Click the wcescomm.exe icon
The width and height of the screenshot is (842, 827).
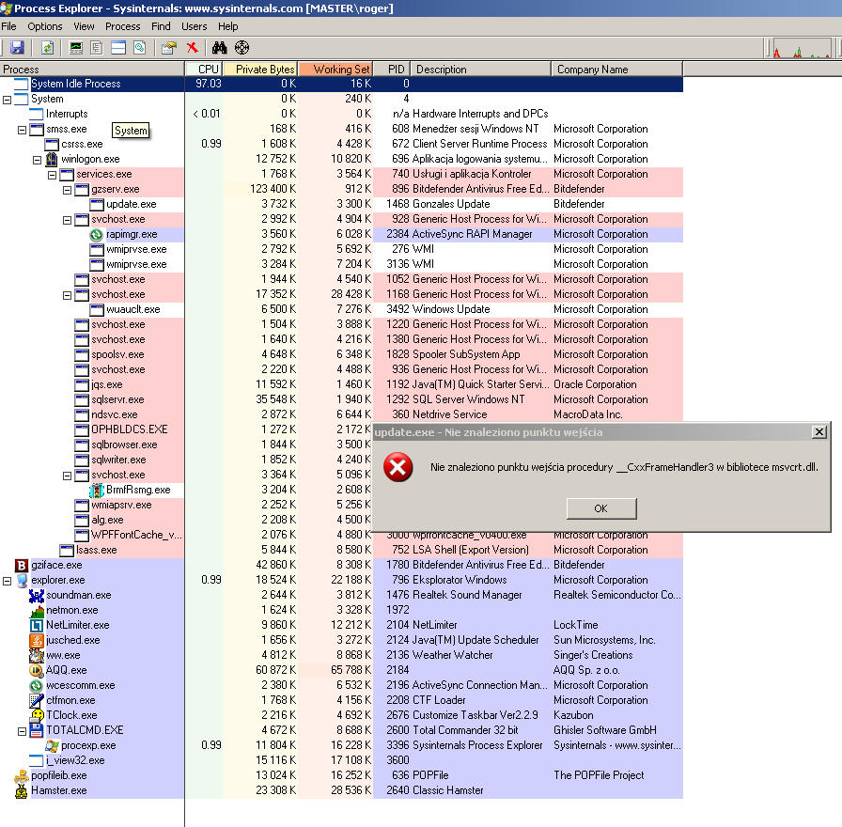click(x=37, y=685)
